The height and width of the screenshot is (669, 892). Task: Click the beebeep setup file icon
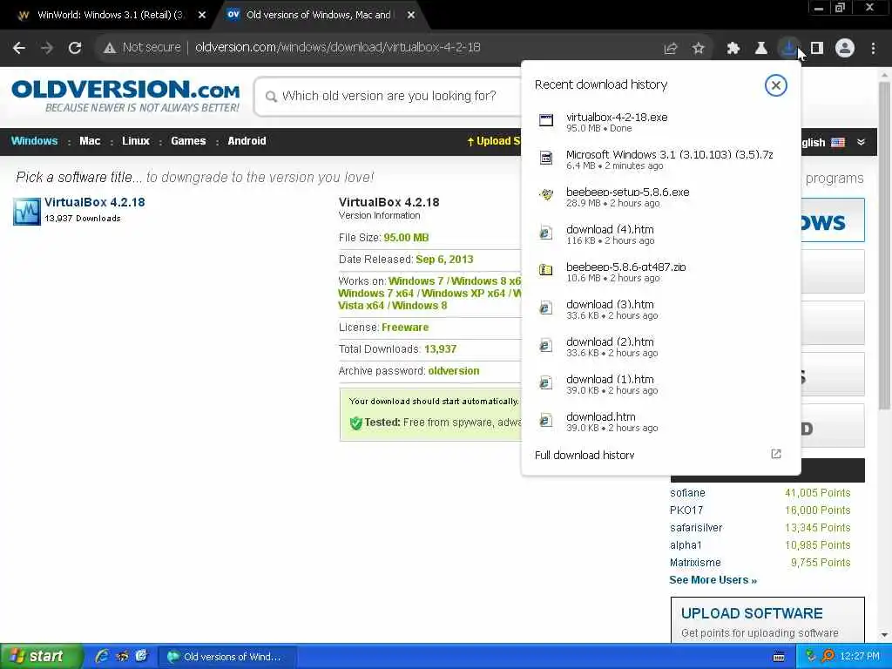546,195
